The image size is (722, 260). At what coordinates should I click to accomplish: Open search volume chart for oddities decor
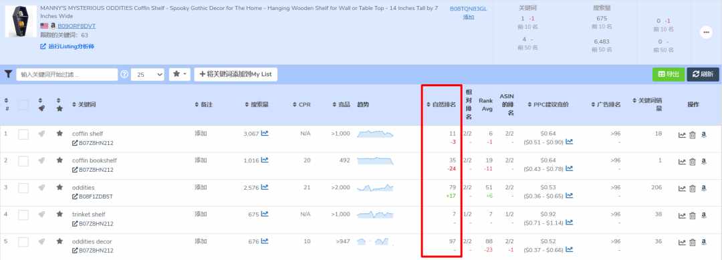pos(265,241)
